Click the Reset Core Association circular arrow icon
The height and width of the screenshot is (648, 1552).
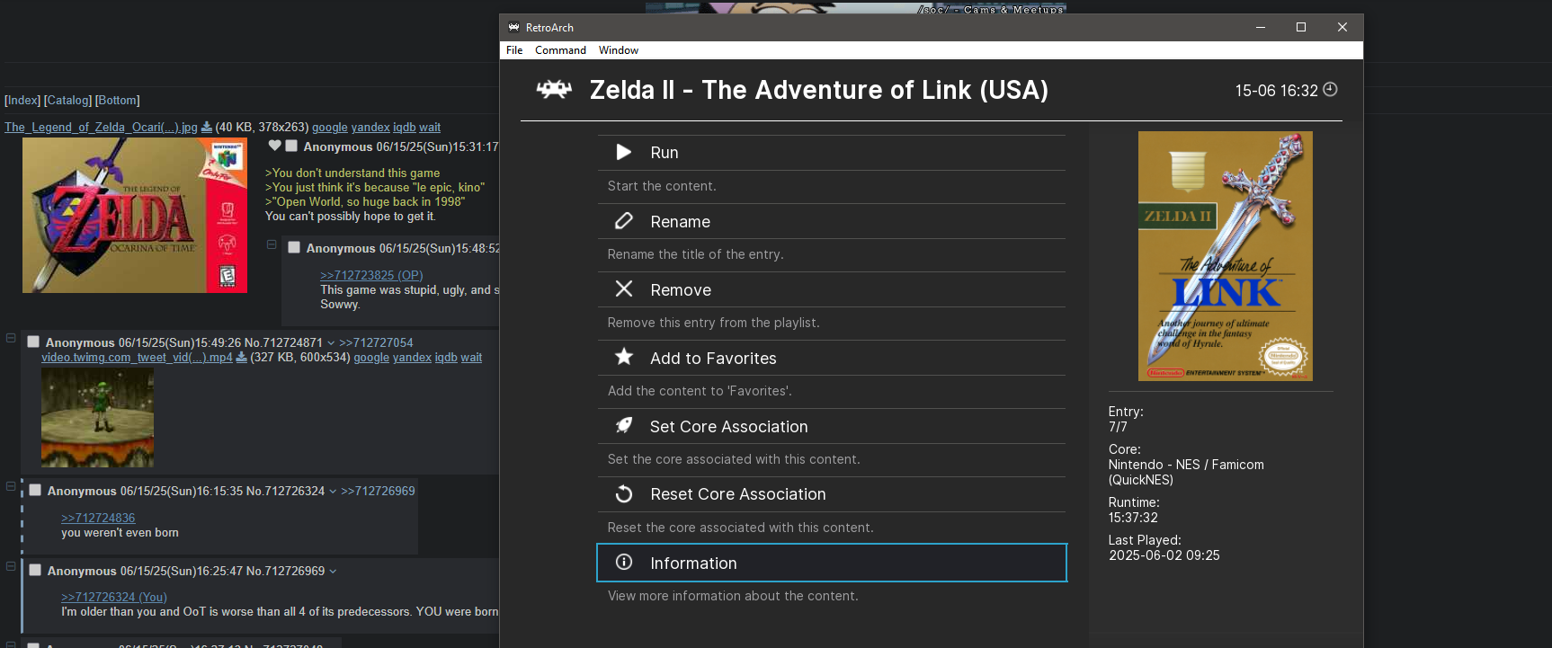tap(623, 493)
